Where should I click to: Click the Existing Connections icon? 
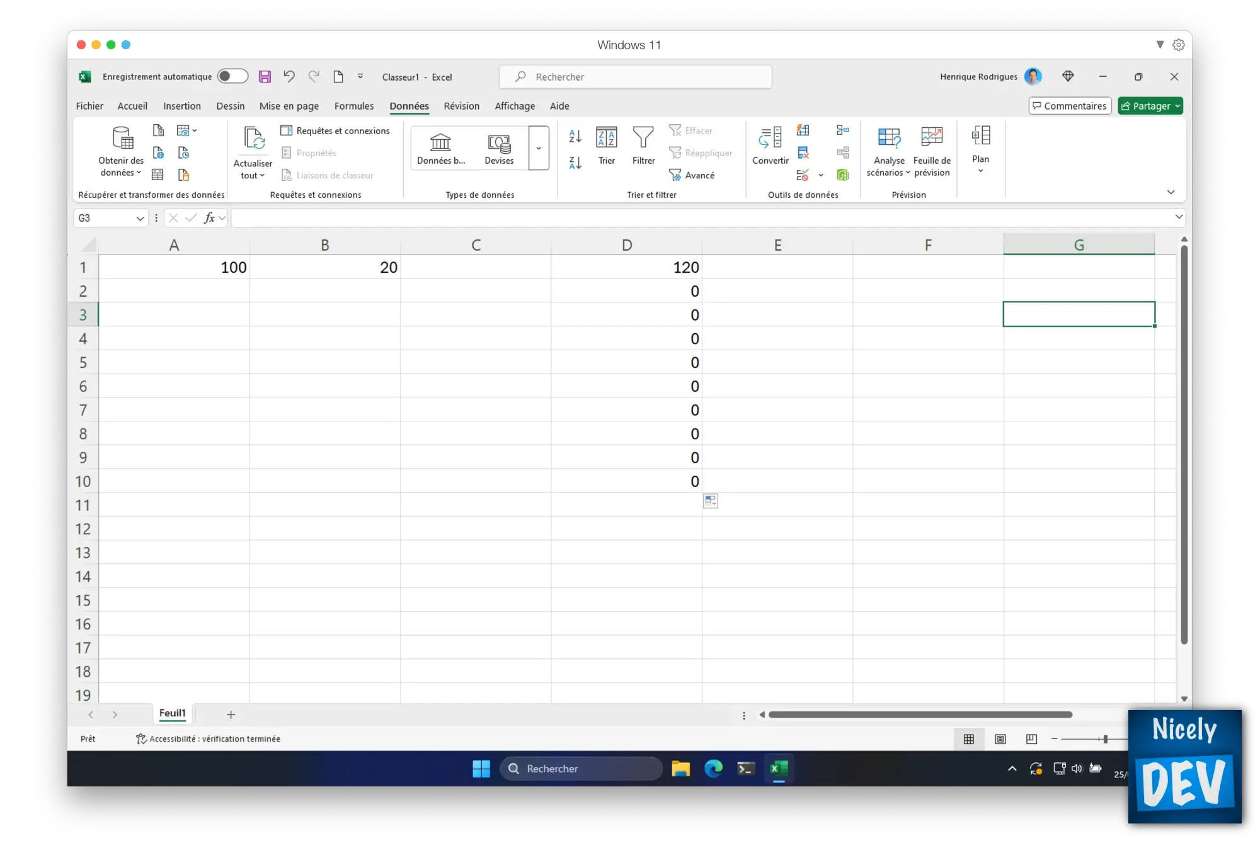pos(183,175)
